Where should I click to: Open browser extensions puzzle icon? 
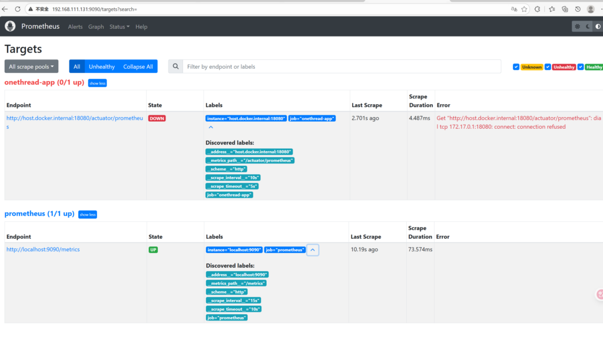coord(538,9)
